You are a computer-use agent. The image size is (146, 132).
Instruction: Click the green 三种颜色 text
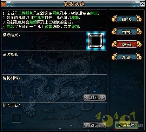click(x=26, y=13)
